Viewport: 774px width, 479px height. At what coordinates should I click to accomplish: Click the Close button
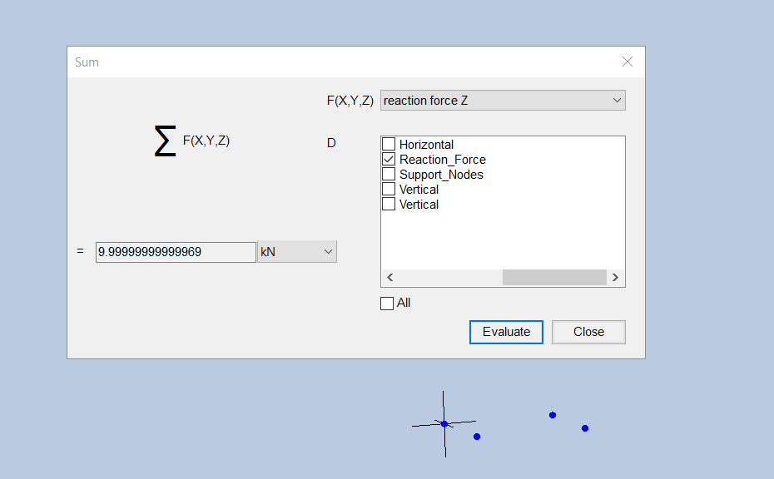coord(588,332)
